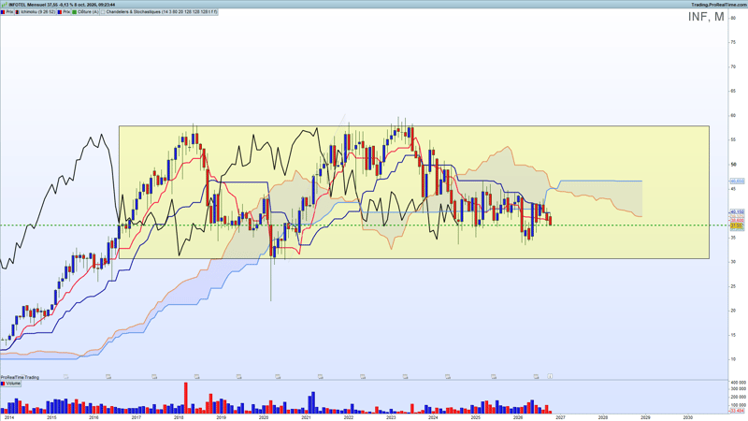This screenshot has width=748, height=421.
Task: Click event marker between 2018 and 2019
Action: 196,377
